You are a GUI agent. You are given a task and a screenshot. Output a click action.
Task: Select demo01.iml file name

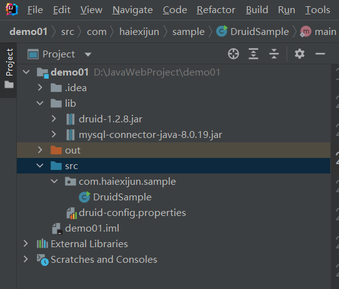(92, 228)
